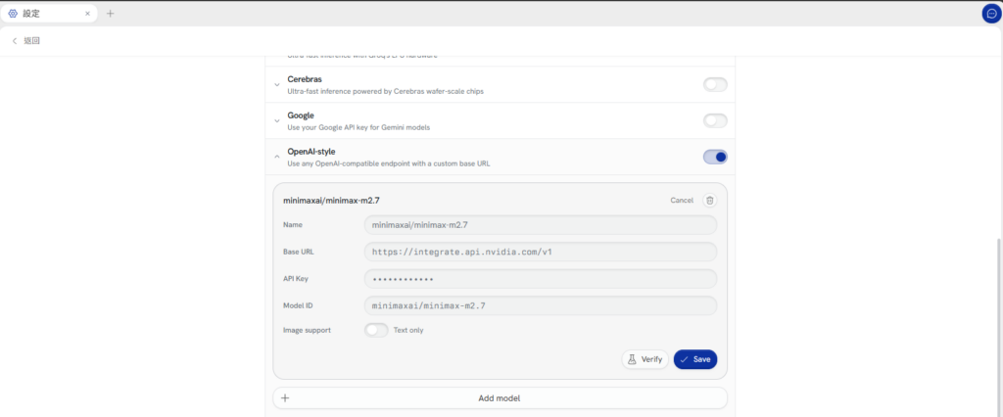Expand the Cerebras section chevron
Screen dimensions: 1003x417
pyautogui.click(x=277, y=84)
